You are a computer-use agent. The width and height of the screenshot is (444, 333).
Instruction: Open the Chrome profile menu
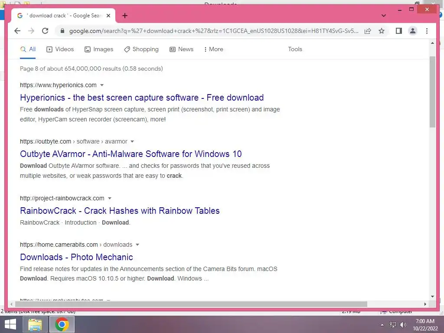click(x=413, y=31)
